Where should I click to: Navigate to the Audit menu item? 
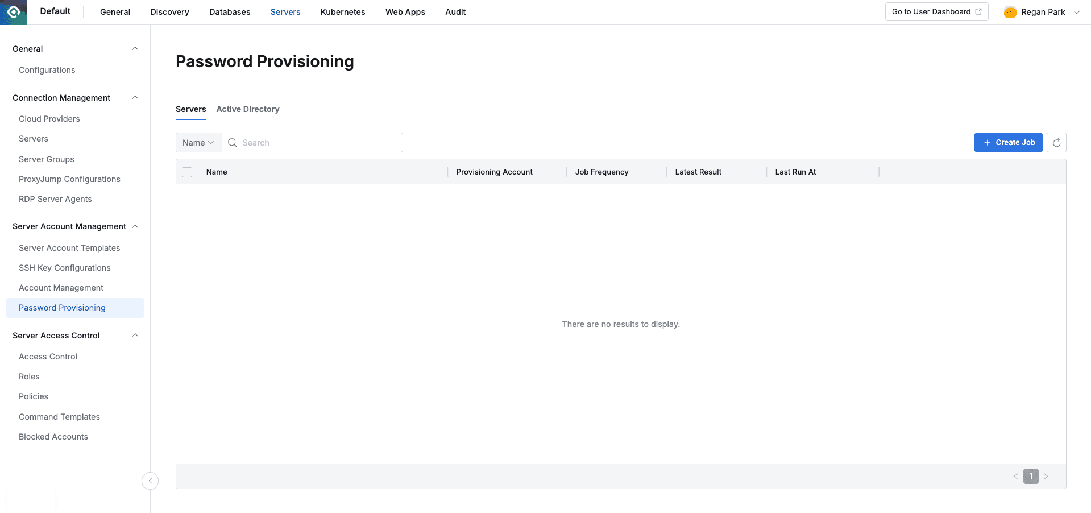[455, 11]
